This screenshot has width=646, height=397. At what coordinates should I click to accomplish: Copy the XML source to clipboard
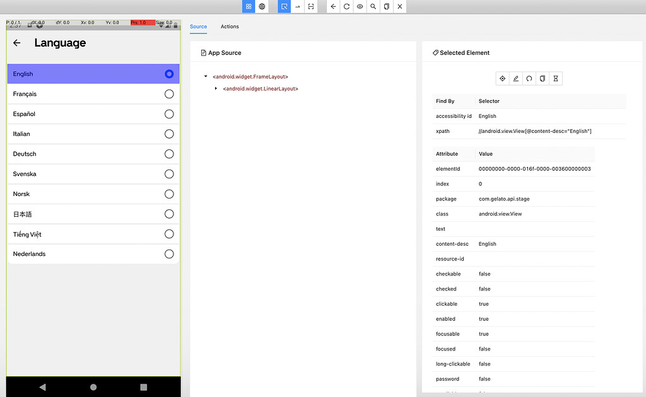point(386,6)
